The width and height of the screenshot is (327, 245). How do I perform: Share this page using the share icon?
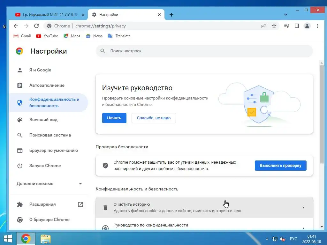point(263,26)
